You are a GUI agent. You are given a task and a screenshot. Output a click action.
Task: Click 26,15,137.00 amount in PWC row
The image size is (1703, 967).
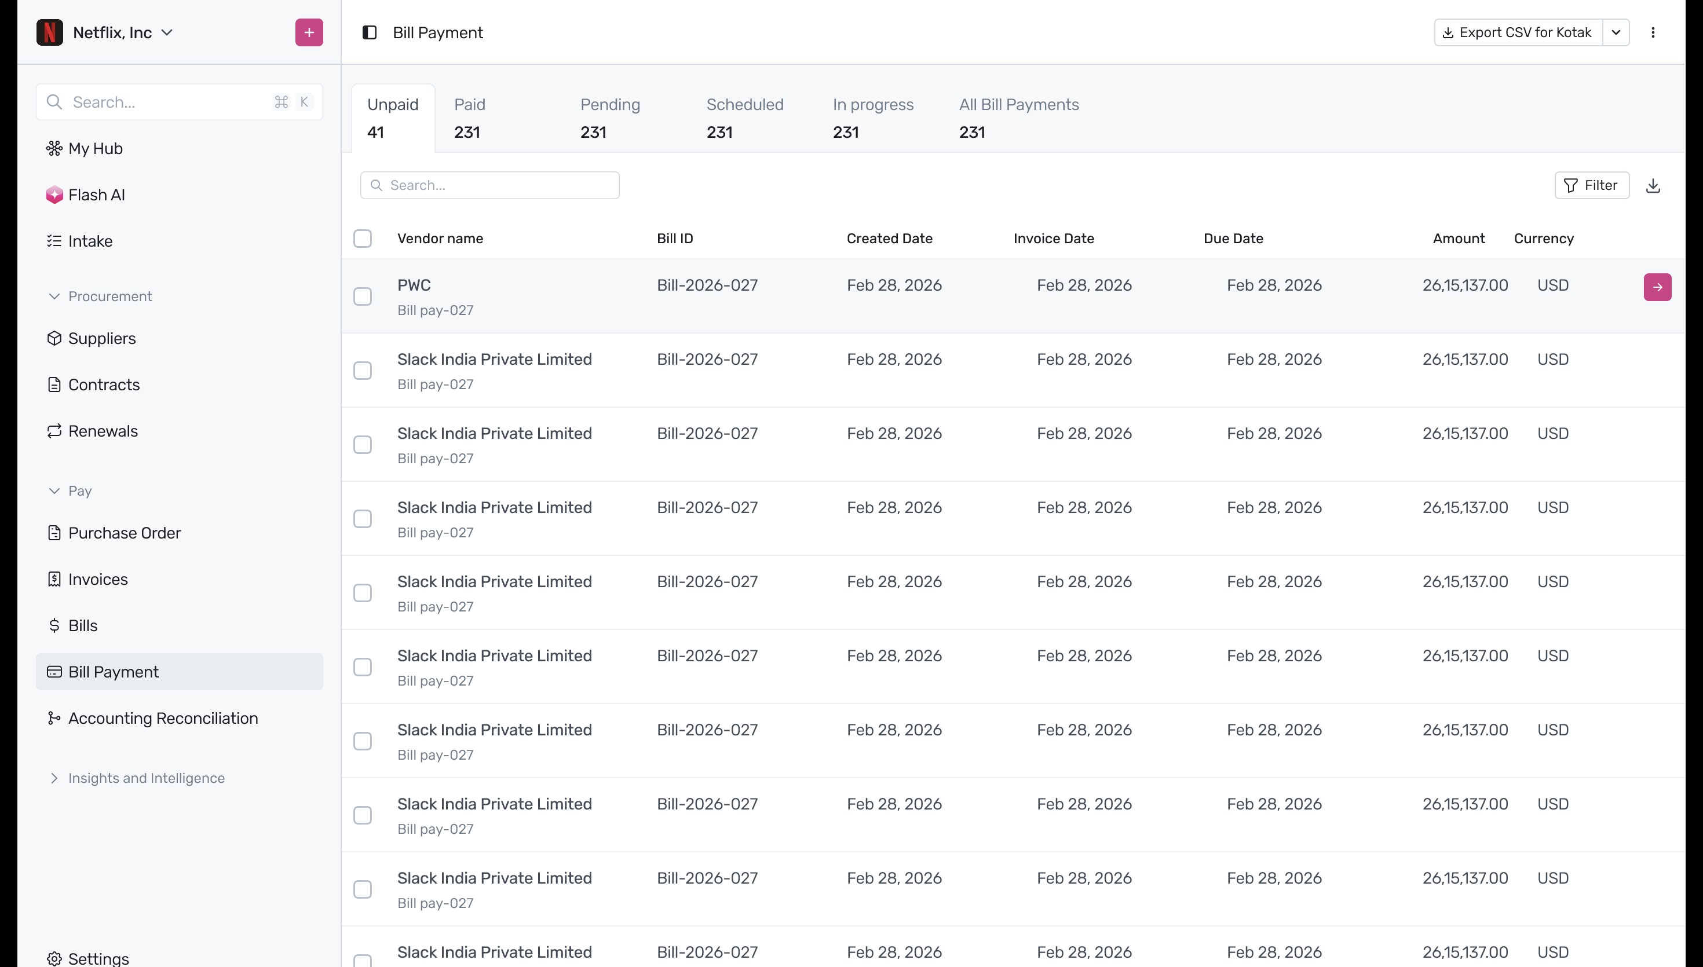click(1464, 285)
